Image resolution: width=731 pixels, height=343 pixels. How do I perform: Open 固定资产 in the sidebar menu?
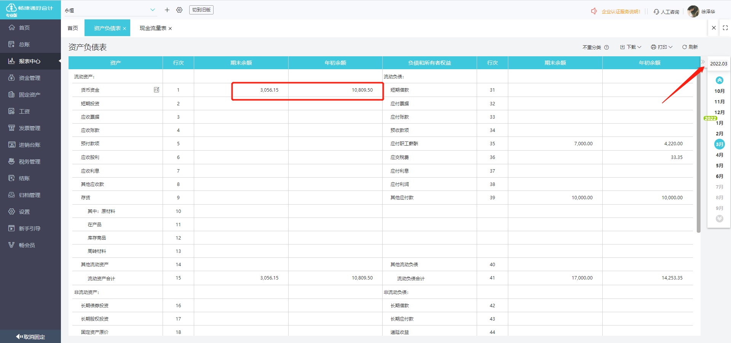pyautogui.click(x=30, y=95)
